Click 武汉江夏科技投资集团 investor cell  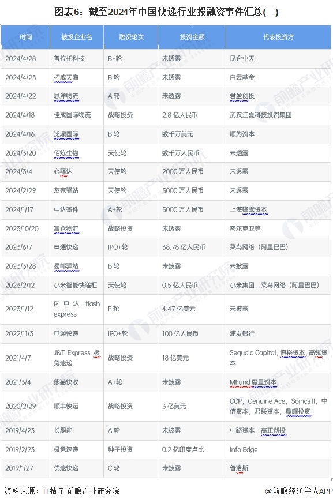278,115
